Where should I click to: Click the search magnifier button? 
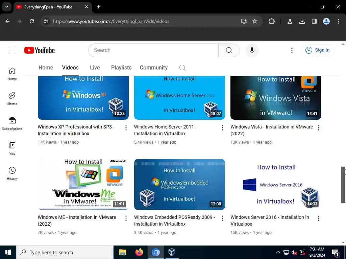(229, 50)
